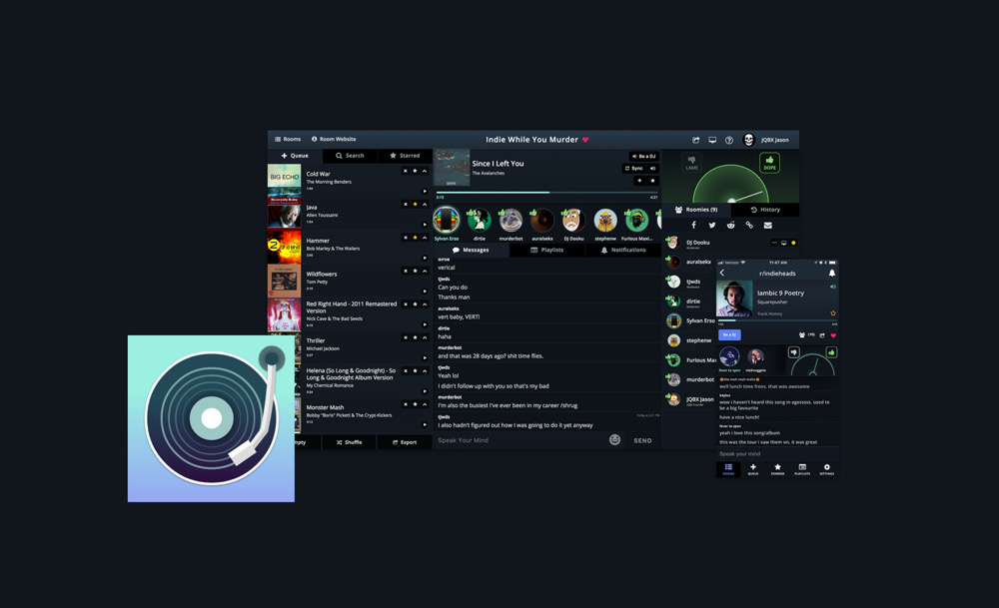Open the help question mark icon
The width and height of the screenshot is (999, 608).
pyautogui.click(x=729, y=140)
